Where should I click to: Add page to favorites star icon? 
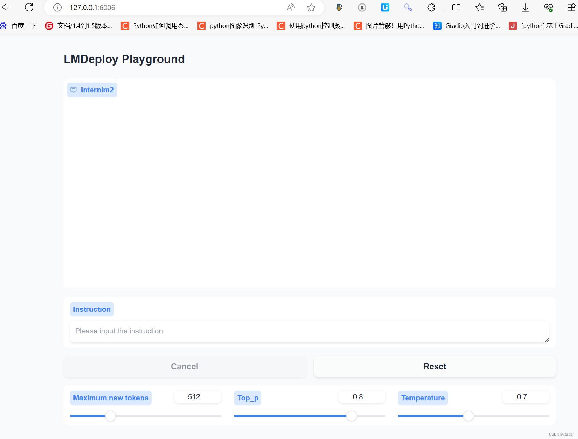311,8
